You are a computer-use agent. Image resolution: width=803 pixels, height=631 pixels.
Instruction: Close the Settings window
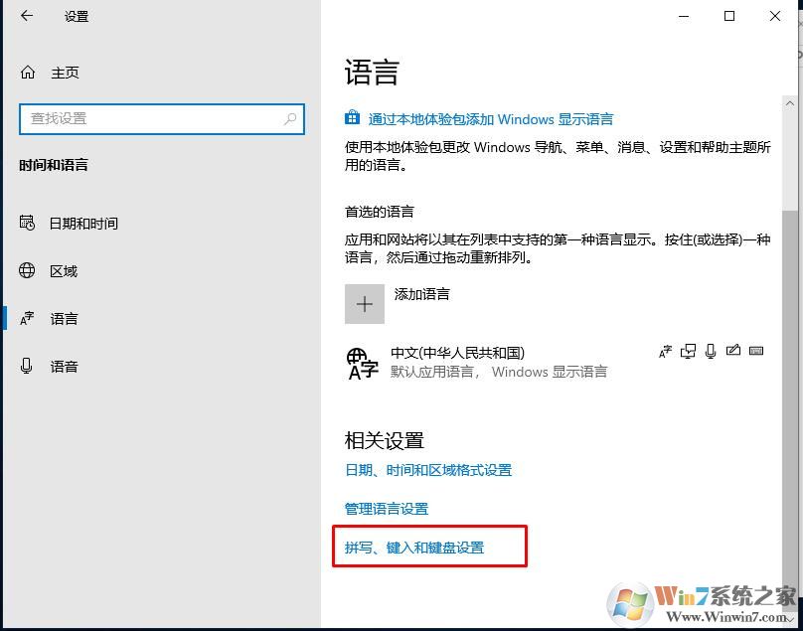tap(775, 16)
